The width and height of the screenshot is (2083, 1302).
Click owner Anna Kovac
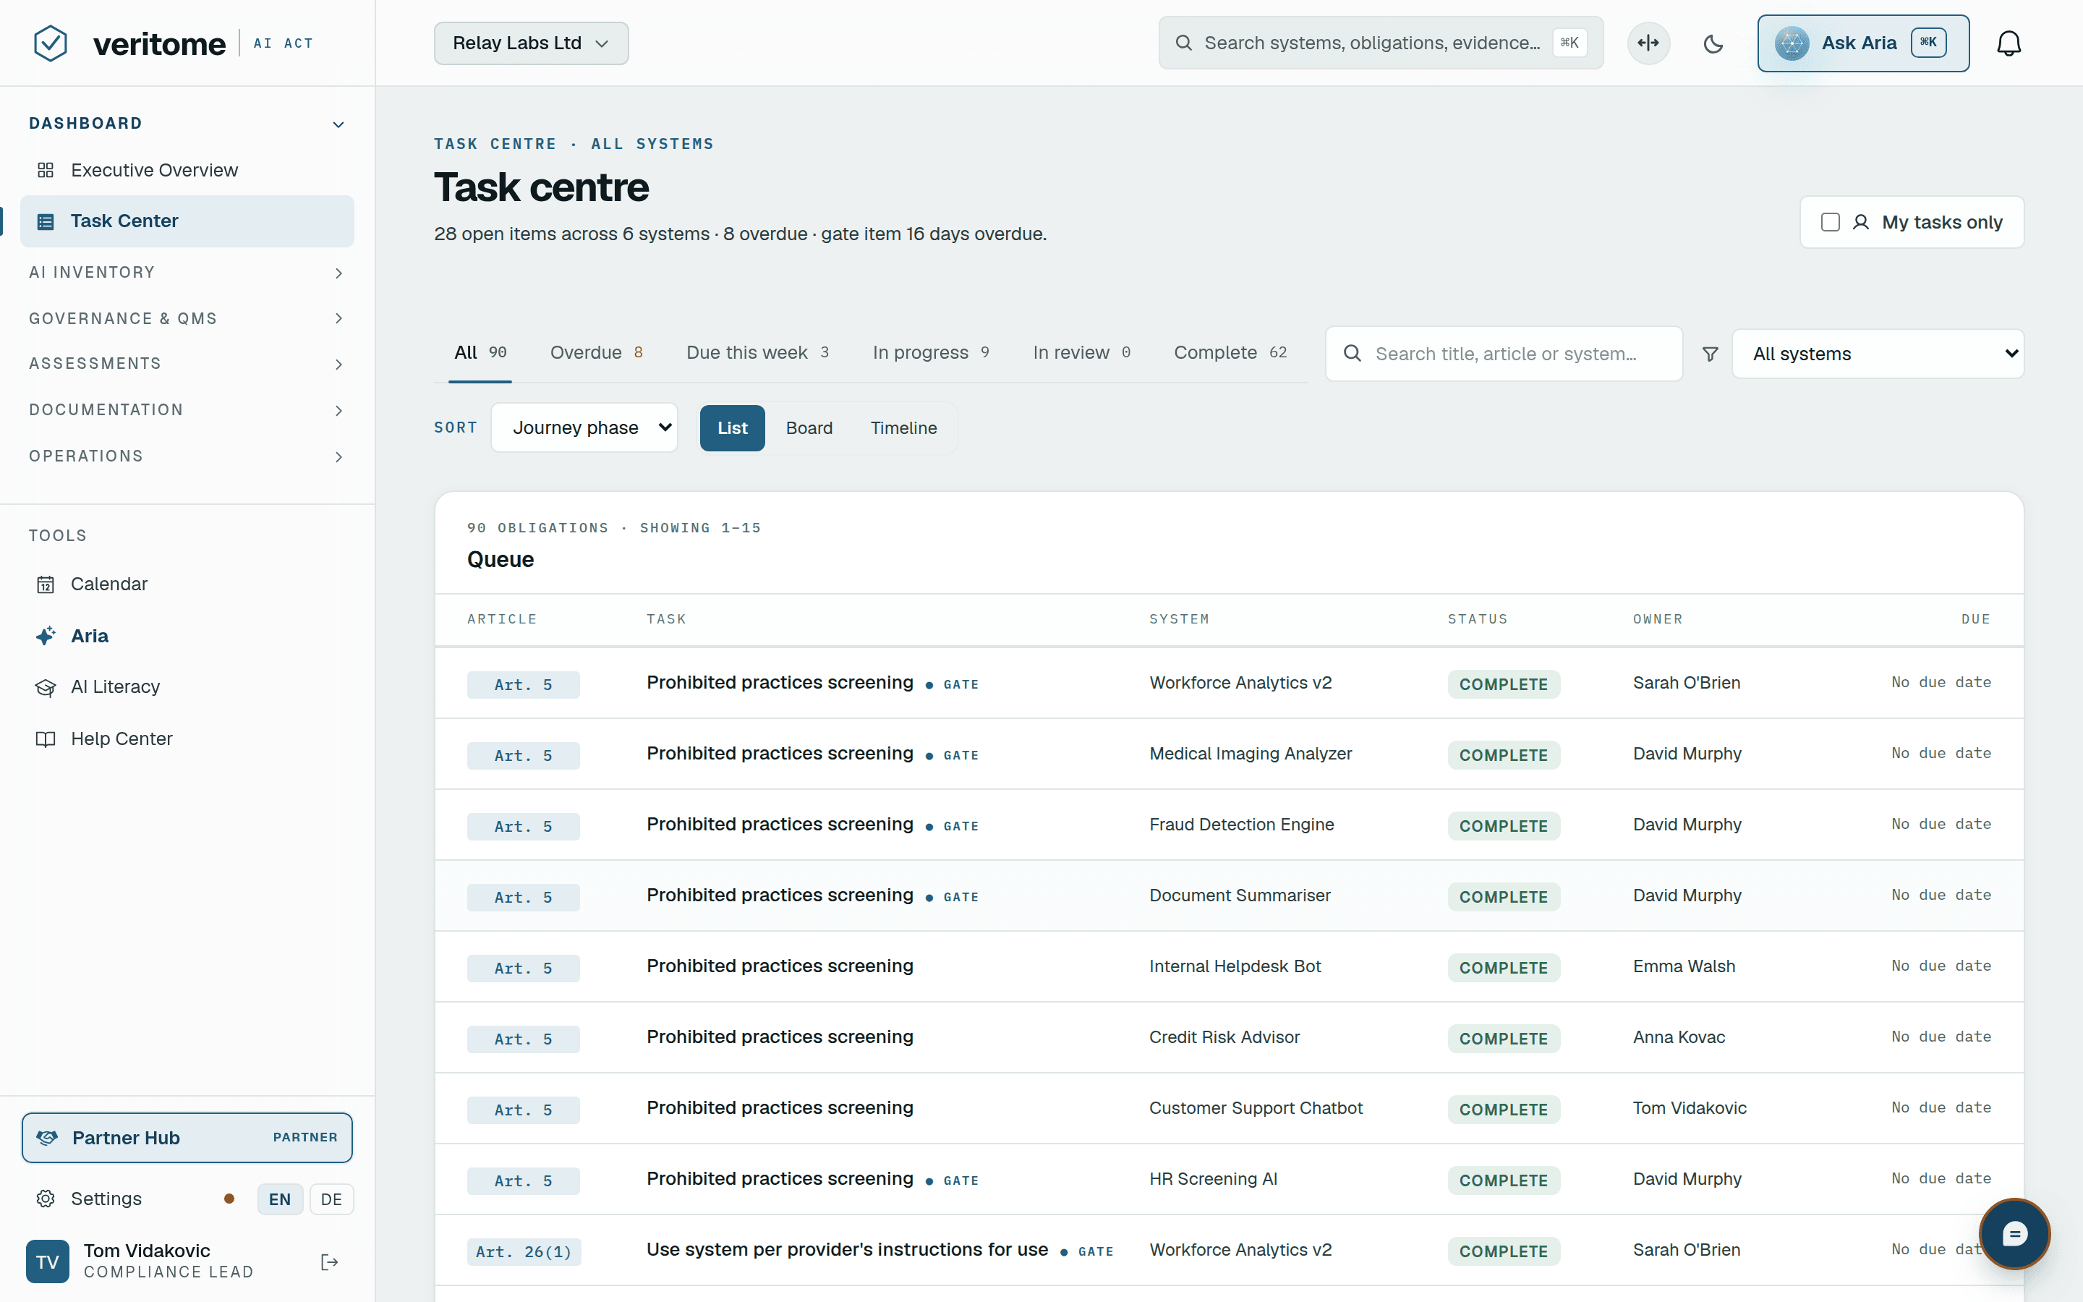point(1679,1038)
